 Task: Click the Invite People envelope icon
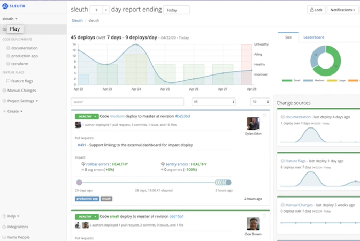[4, 237]
